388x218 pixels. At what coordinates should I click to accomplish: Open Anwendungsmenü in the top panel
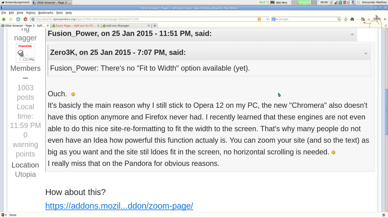[x=15, y=2]
